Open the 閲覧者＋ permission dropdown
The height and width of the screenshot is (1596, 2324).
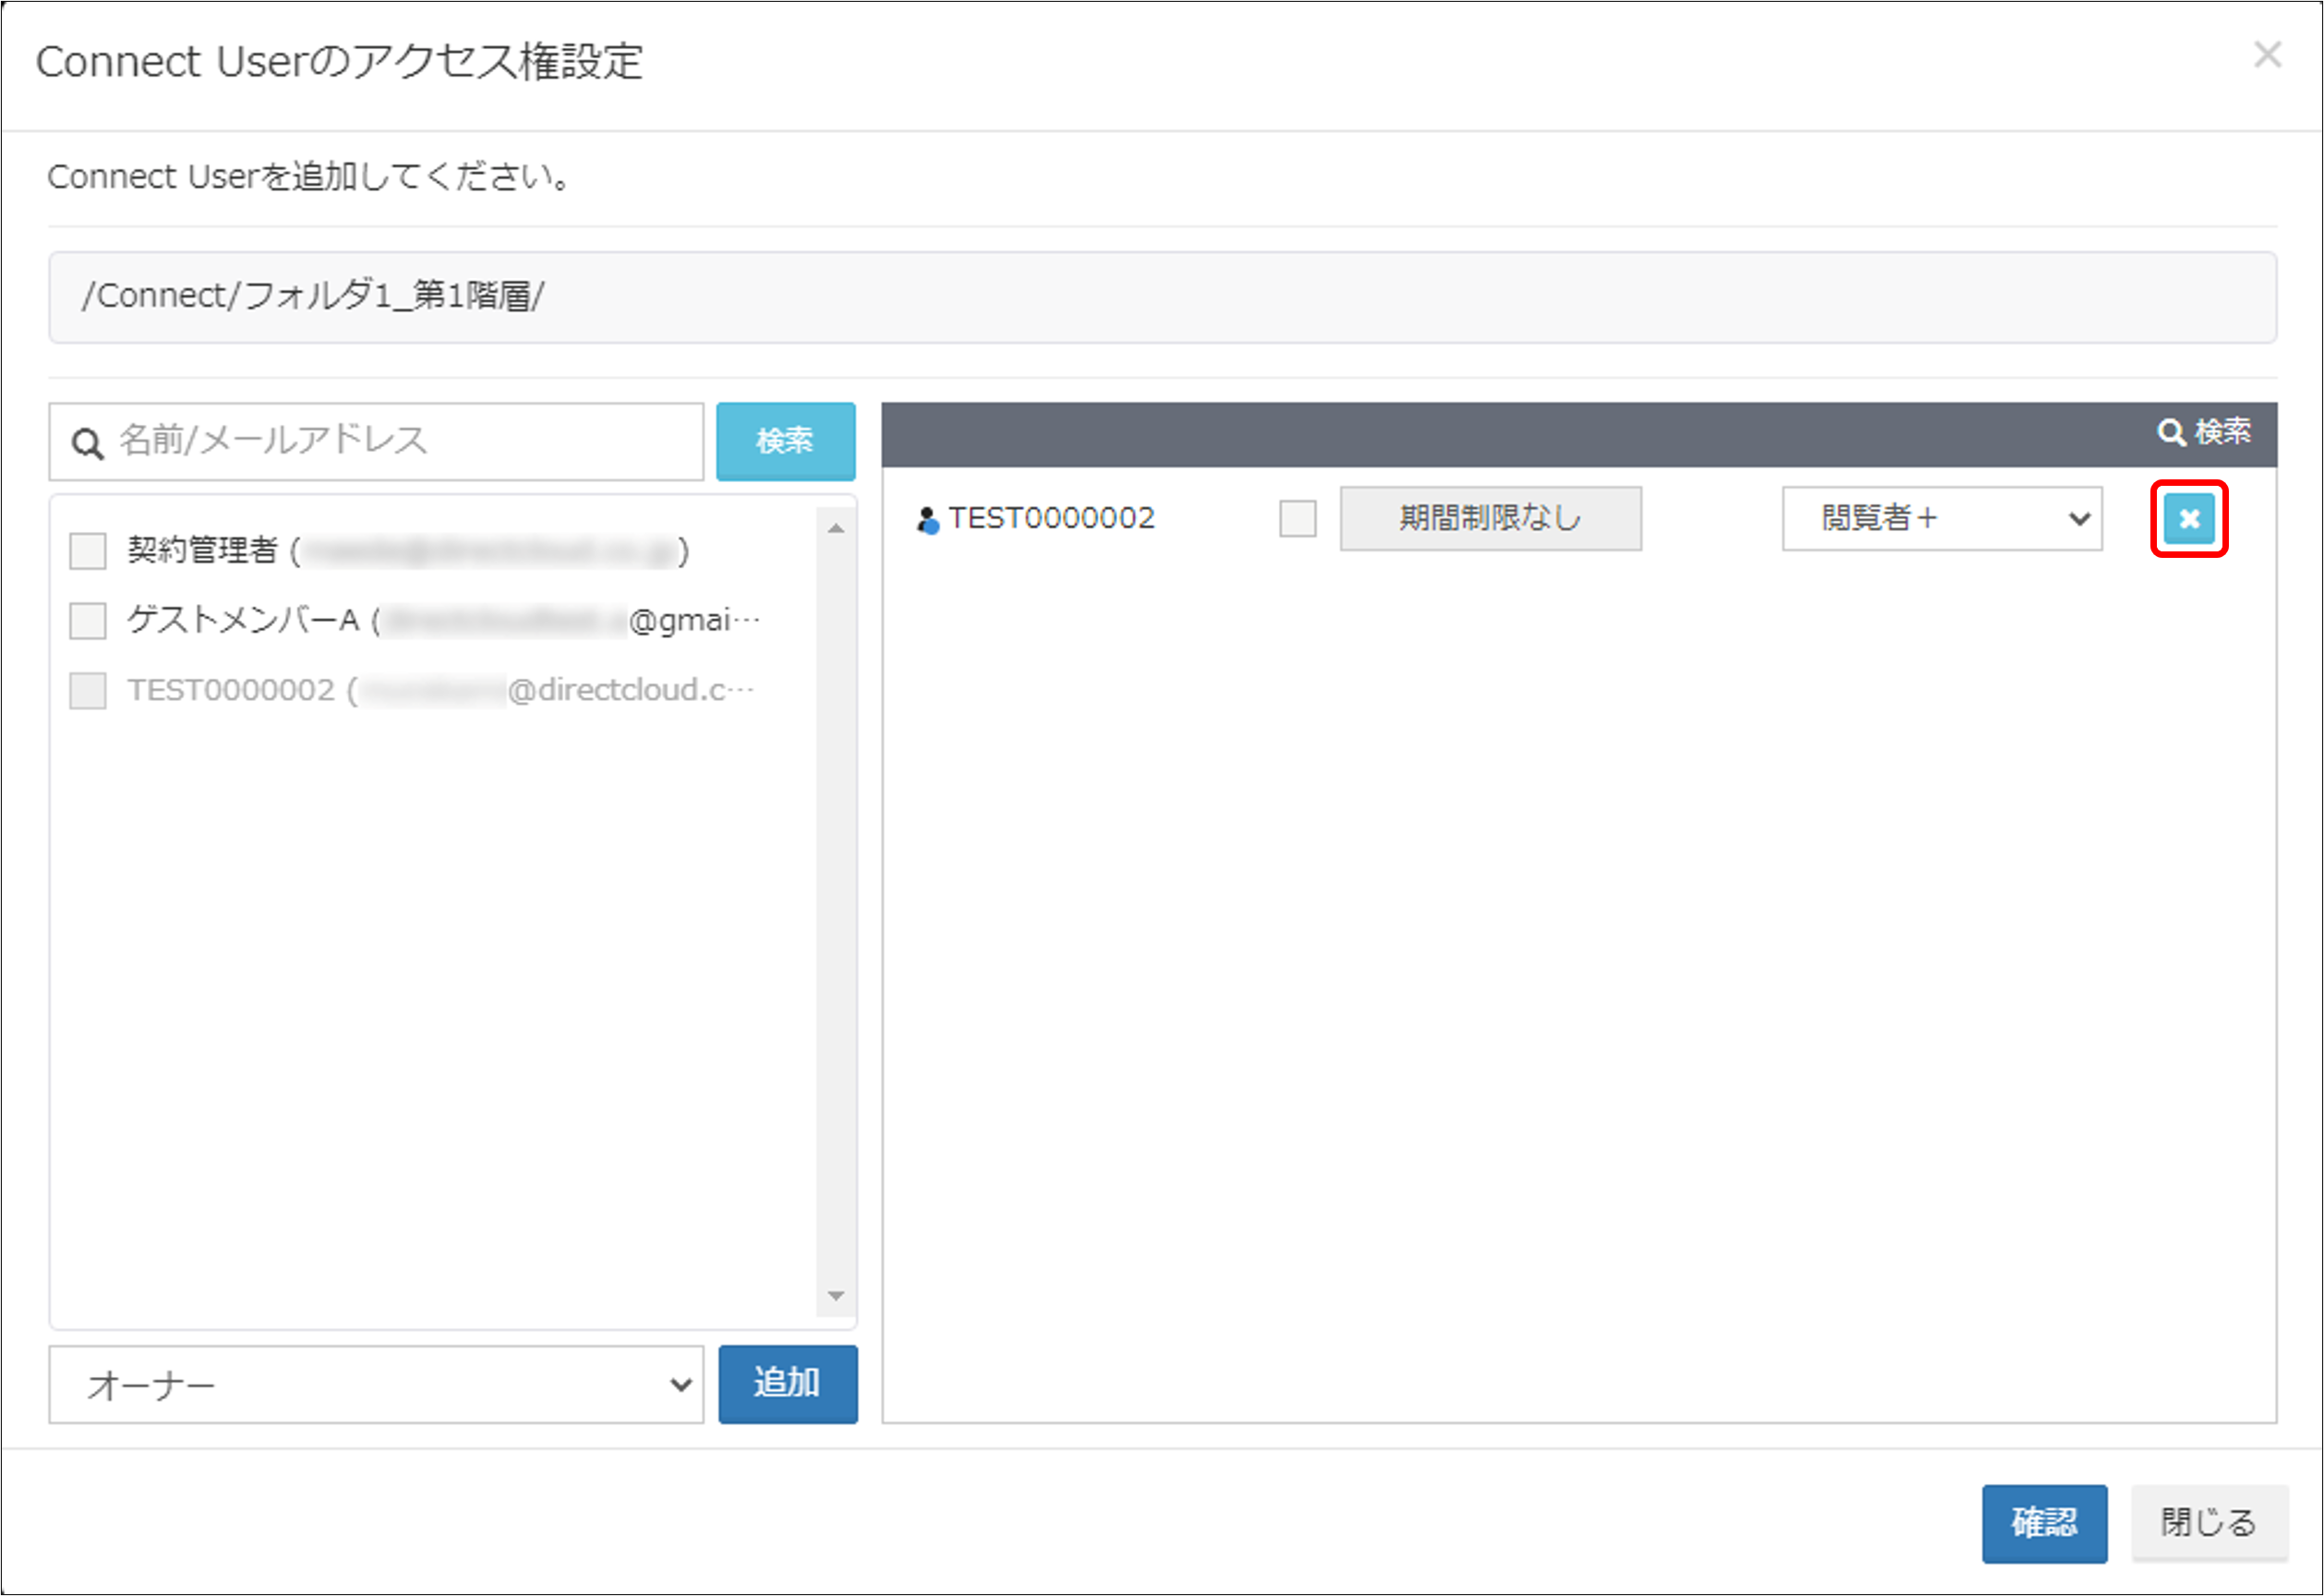point(1941,519)
